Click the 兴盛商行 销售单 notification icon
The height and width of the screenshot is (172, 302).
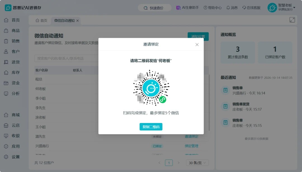pyautogui.click(x=225, y=90)
